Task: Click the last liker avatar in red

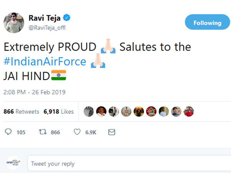Action: [189, 111]
